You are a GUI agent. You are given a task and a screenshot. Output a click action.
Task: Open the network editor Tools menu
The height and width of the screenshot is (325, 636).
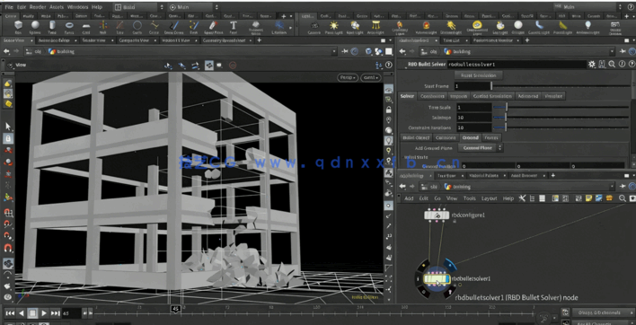tap(469, 198)
